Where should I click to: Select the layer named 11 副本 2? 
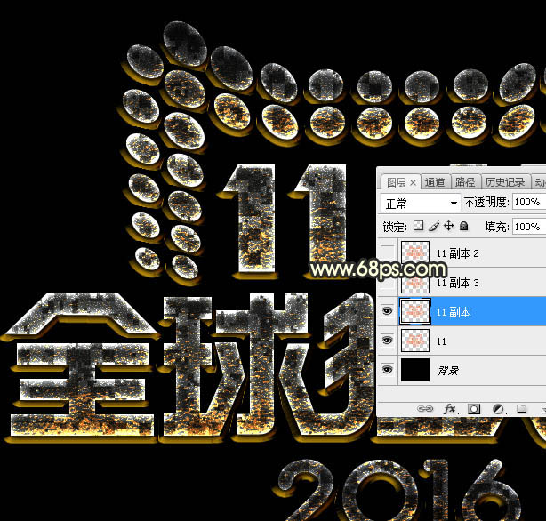(x=458, y=253)
